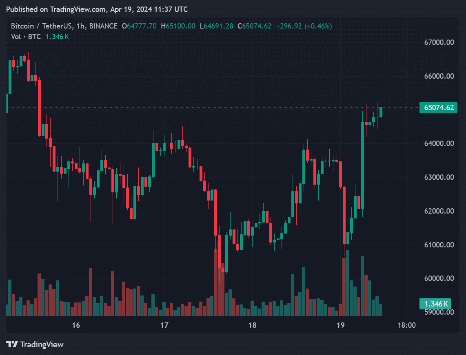466x355 pixels.
Task: Click the 59000.00 price axis label
Action: tap(439, 312)
